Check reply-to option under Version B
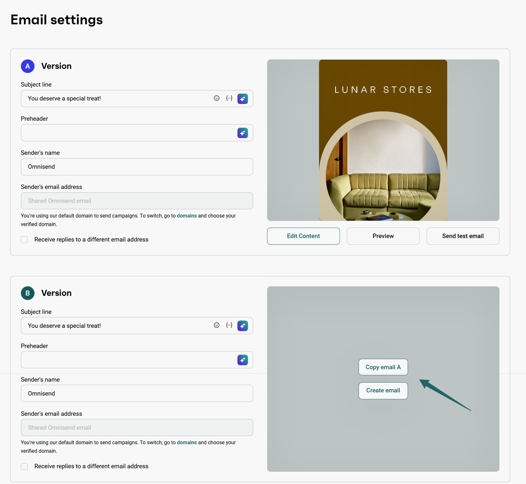526x484 pixels. [24, 466]
